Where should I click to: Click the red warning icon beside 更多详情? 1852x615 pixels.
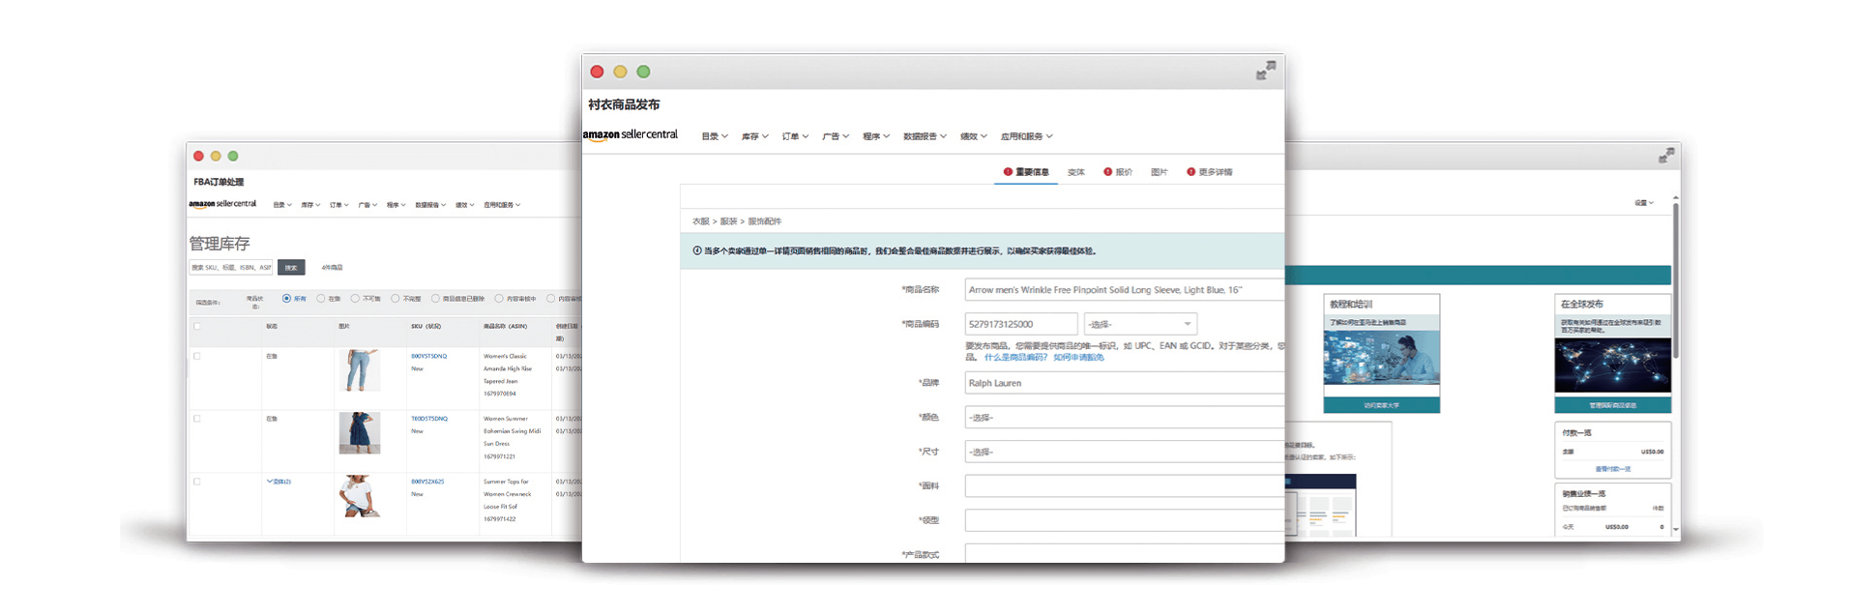click(x=1191, y=172)
